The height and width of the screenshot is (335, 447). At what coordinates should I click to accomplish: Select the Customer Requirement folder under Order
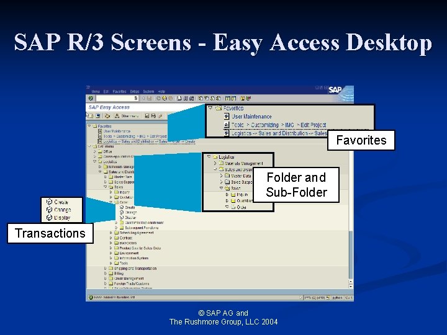point(142,223)
